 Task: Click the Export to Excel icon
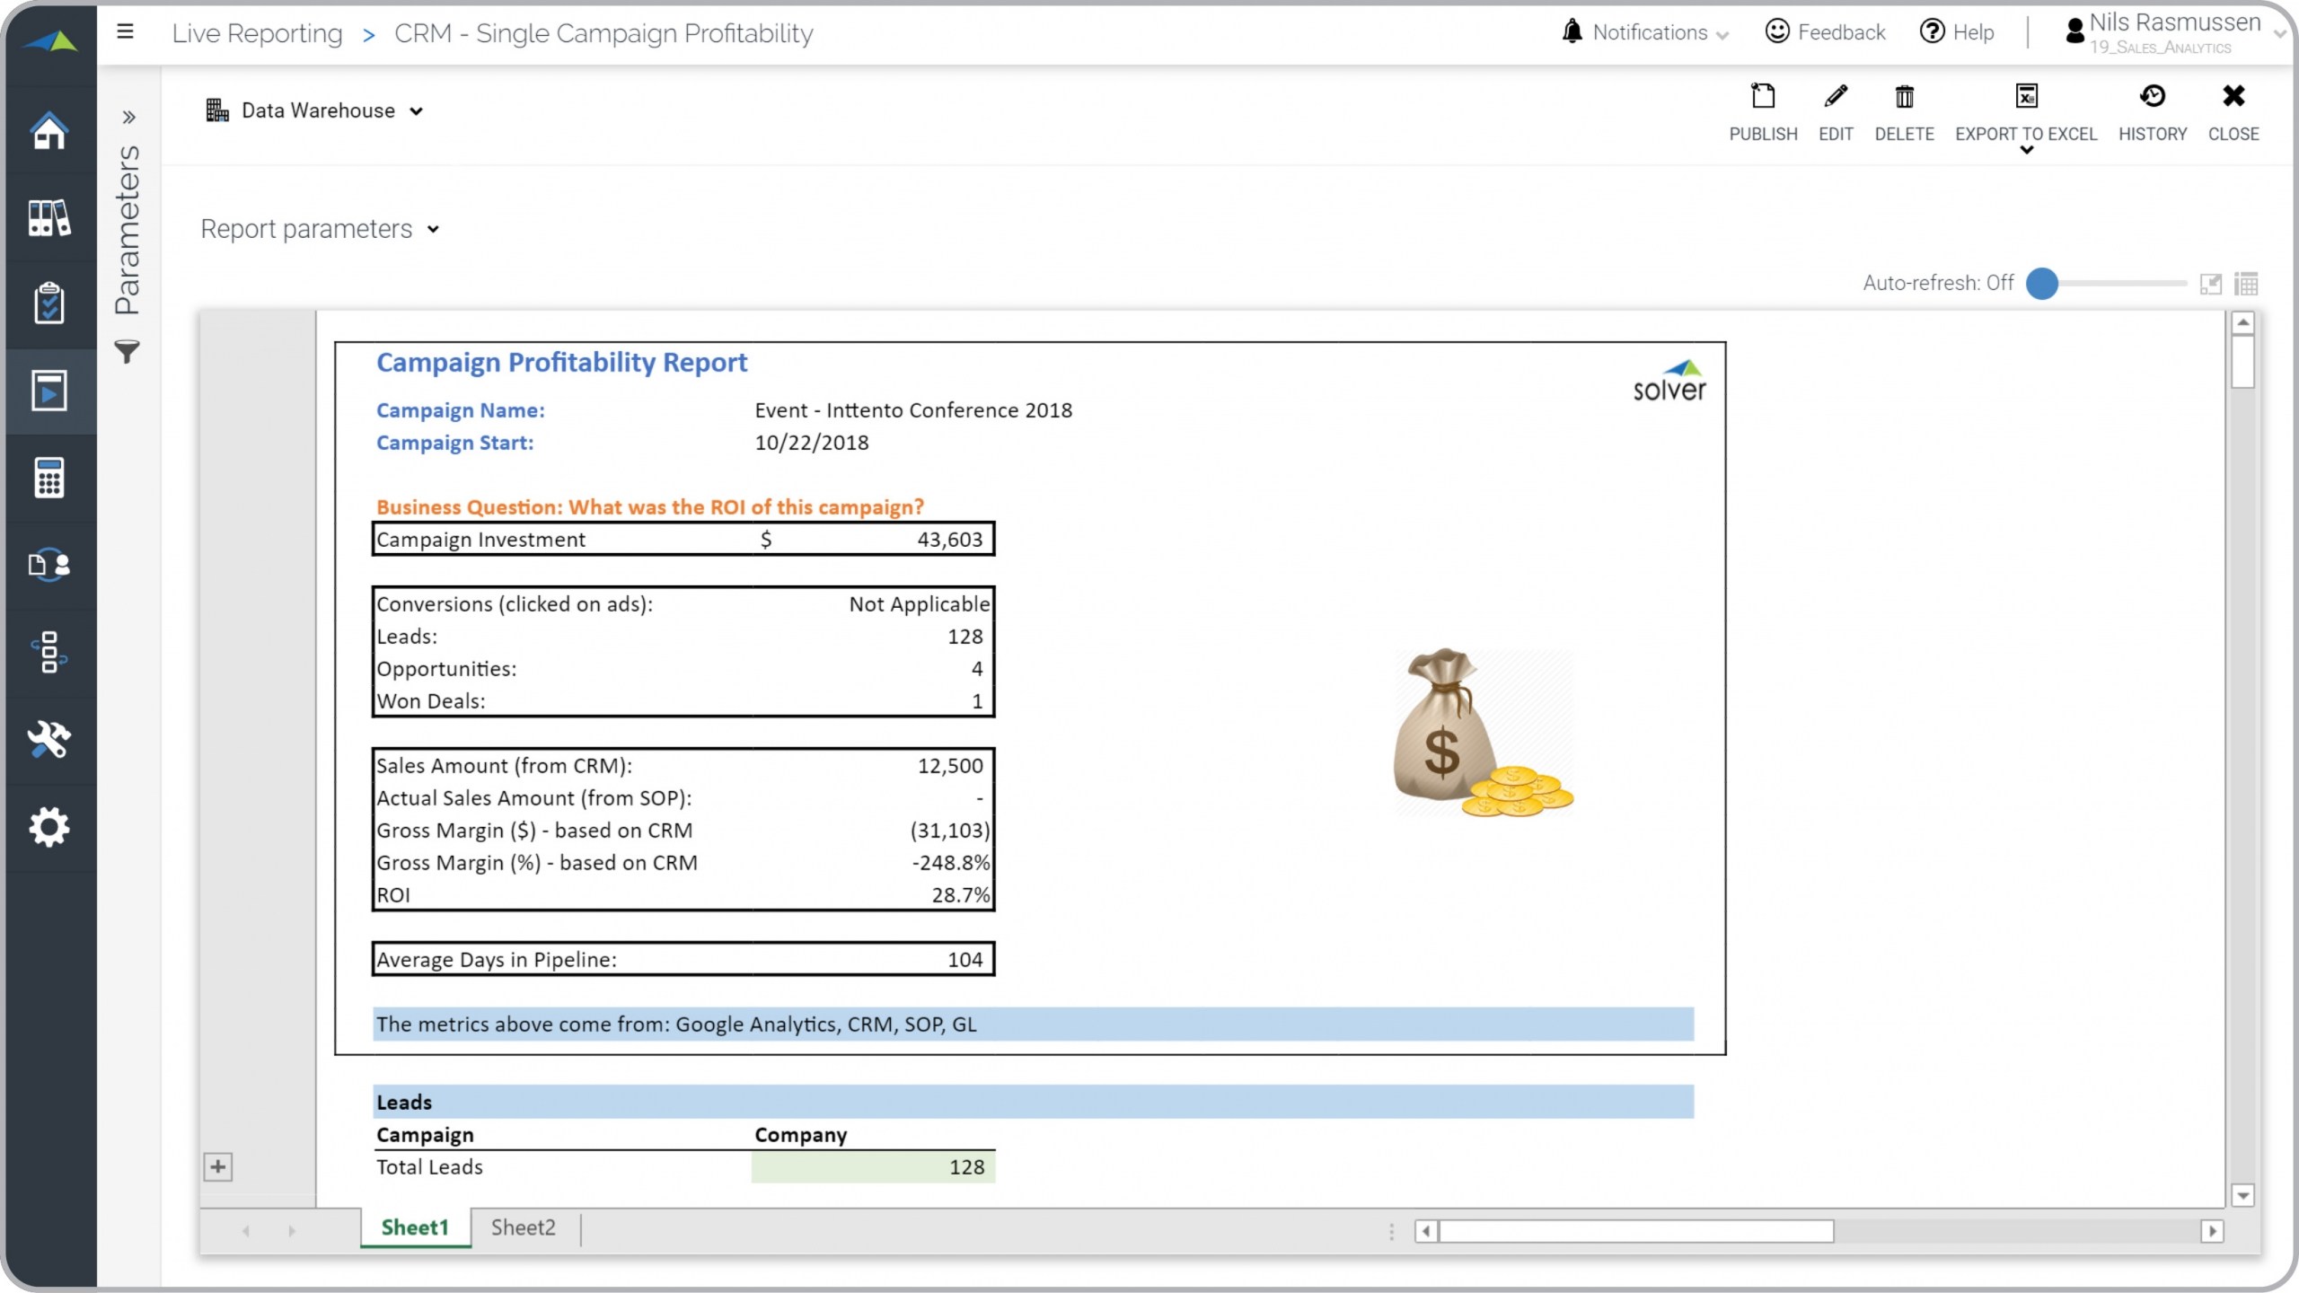pos(2026,97)
